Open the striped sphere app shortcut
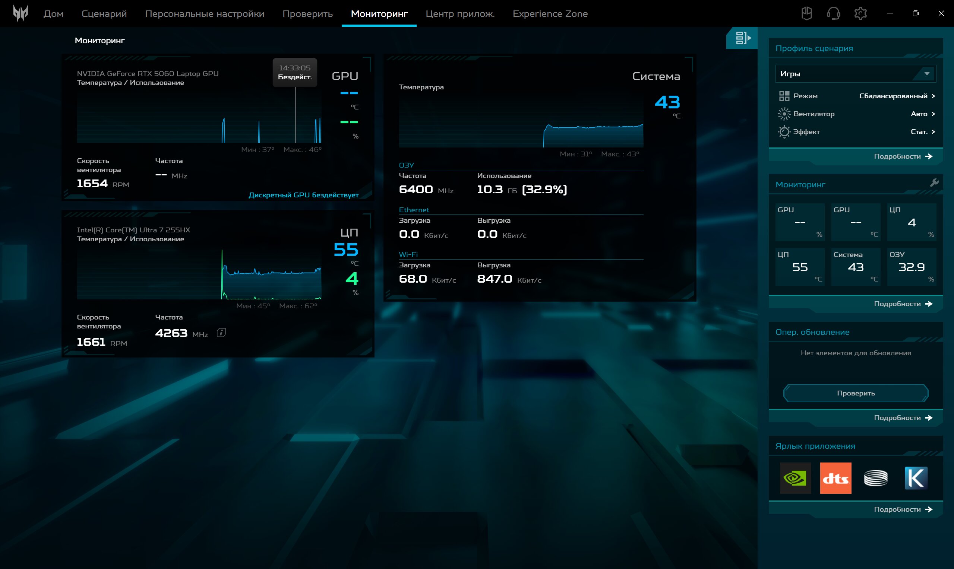This screenshot has width=954, height=569. pyautogui.click(x=876, y=478)
